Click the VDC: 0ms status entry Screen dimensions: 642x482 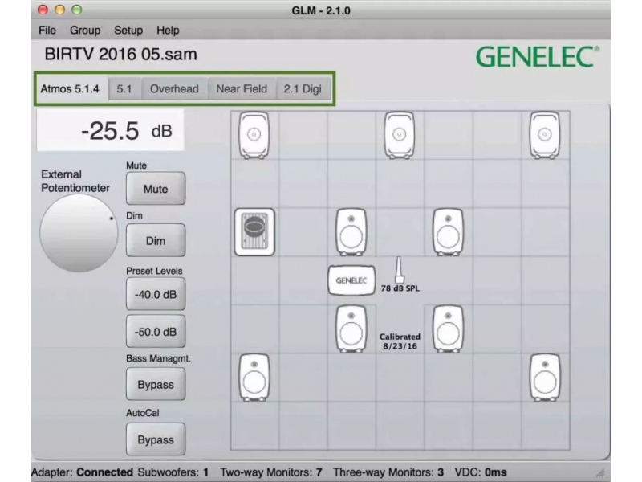click(x=481, y=472)
